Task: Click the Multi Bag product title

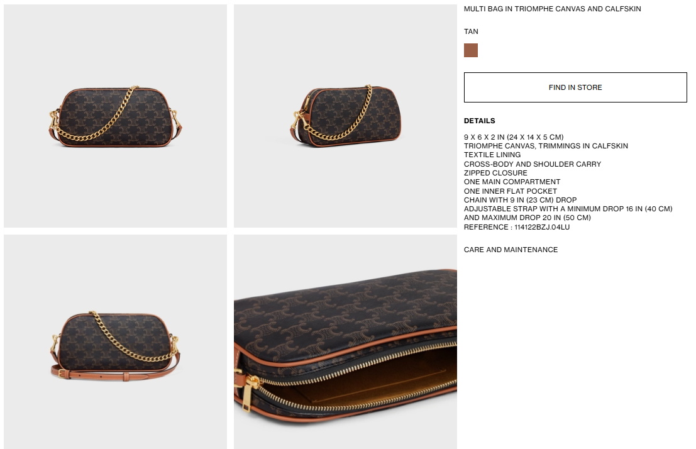Action: (552, 9)
